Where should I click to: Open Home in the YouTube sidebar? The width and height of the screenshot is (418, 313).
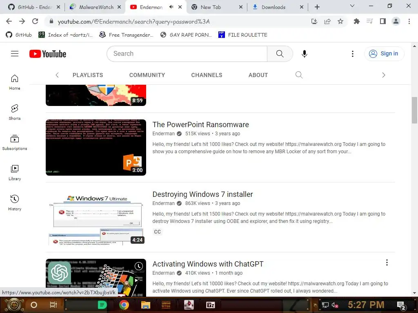[x=15, y=82]
